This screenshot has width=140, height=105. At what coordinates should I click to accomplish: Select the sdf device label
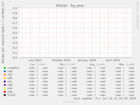point(10,75)
